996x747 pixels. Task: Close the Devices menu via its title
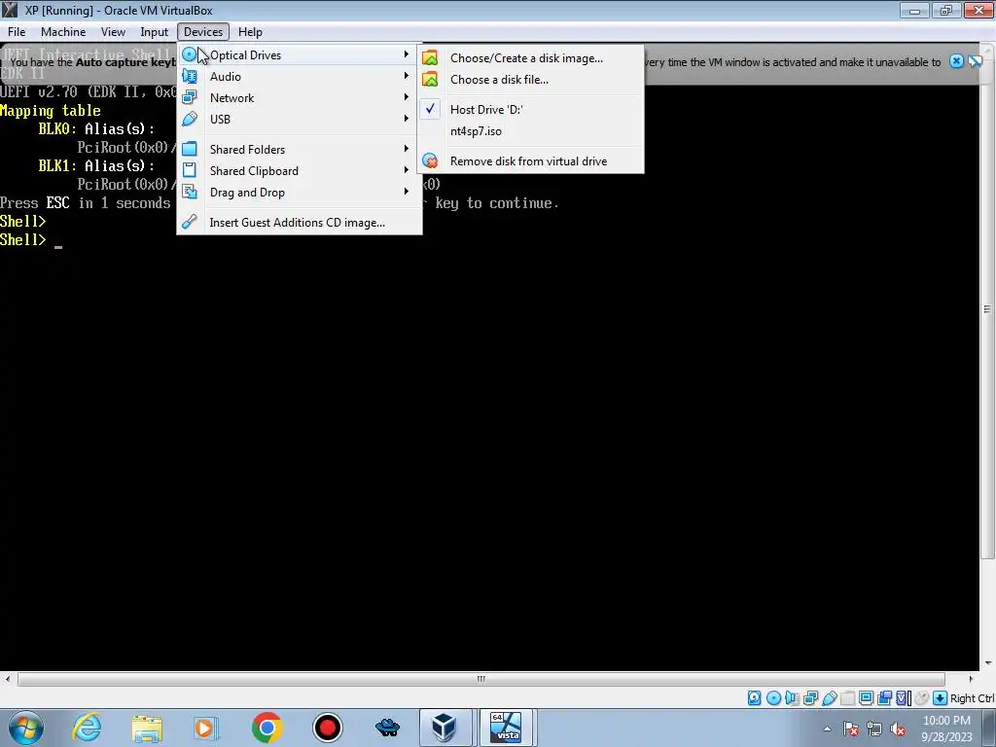(203, 32)
